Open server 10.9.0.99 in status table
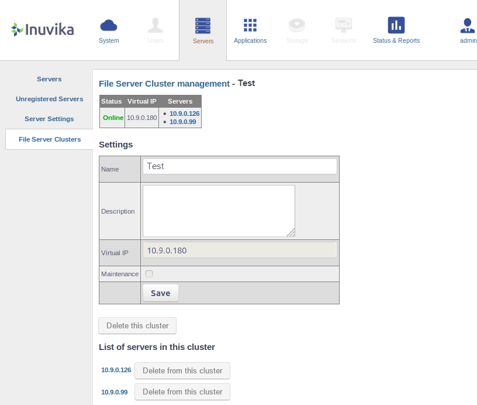The width and height of the screenshot is (477, 405). tap(182, 122)
